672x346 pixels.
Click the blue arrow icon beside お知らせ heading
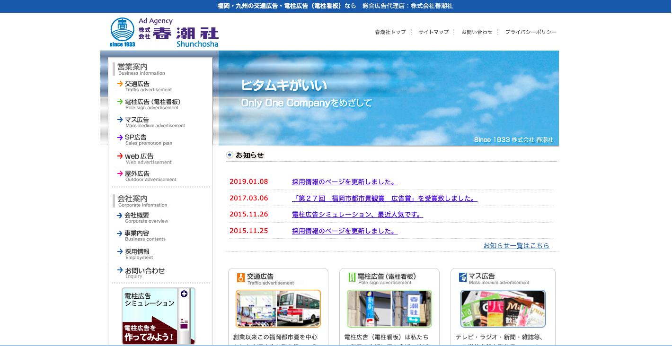pyautogui.click(x=230, y=154)
